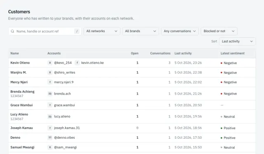Click Facebook icon beside grace.wambui
Image resolution: width=264 pixels, height=154 pixels.
point(50,105)
